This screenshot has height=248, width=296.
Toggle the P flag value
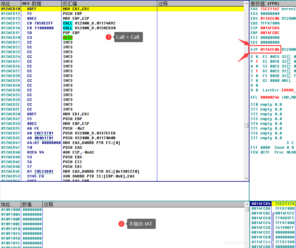[x=257, y=62]
